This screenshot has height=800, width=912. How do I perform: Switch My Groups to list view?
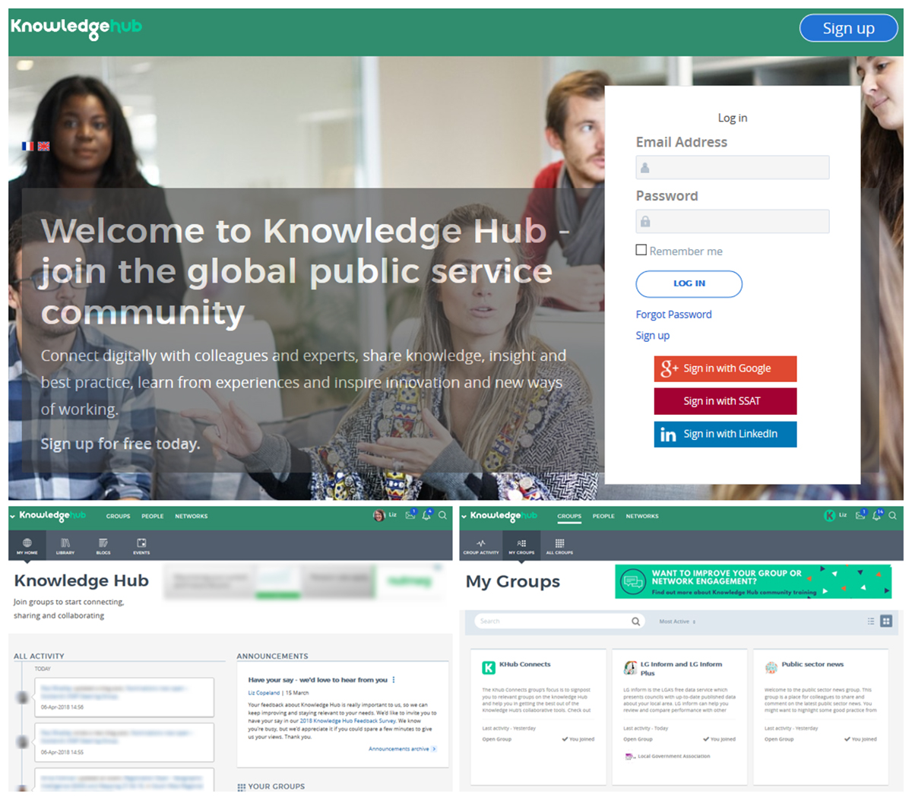[871, 621]
